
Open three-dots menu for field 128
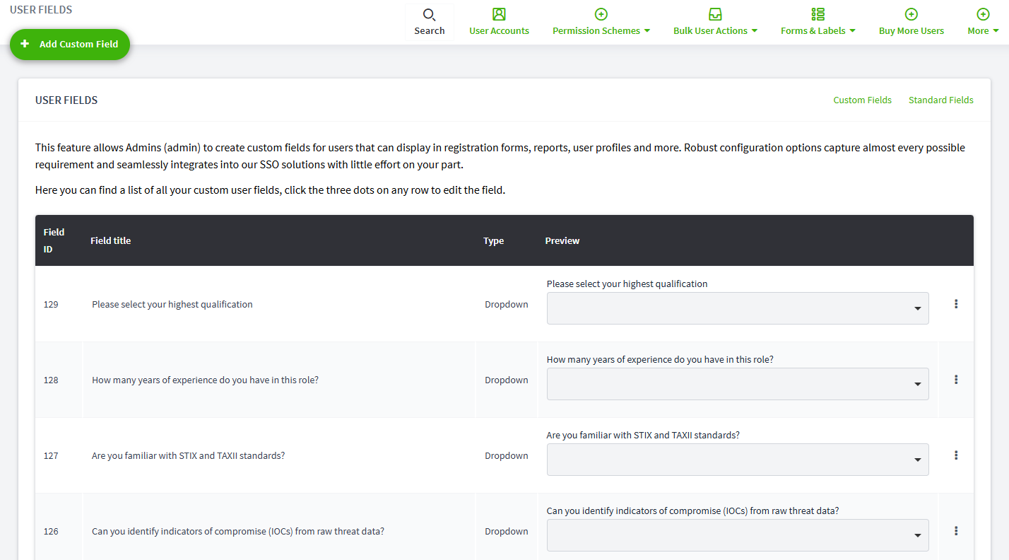(x=956, y=380)
